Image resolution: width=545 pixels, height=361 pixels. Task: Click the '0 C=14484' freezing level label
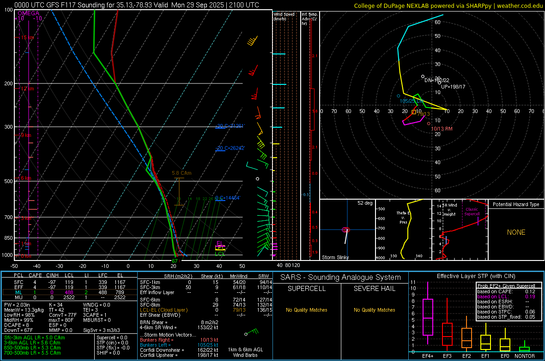[228, 198]
